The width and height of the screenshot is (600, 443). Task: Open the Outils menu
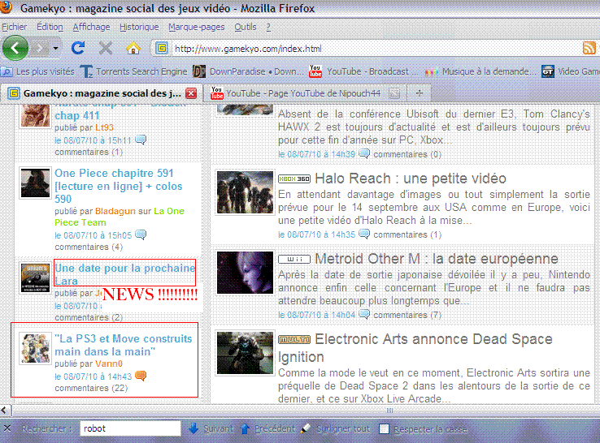click(x=246, y=27)
